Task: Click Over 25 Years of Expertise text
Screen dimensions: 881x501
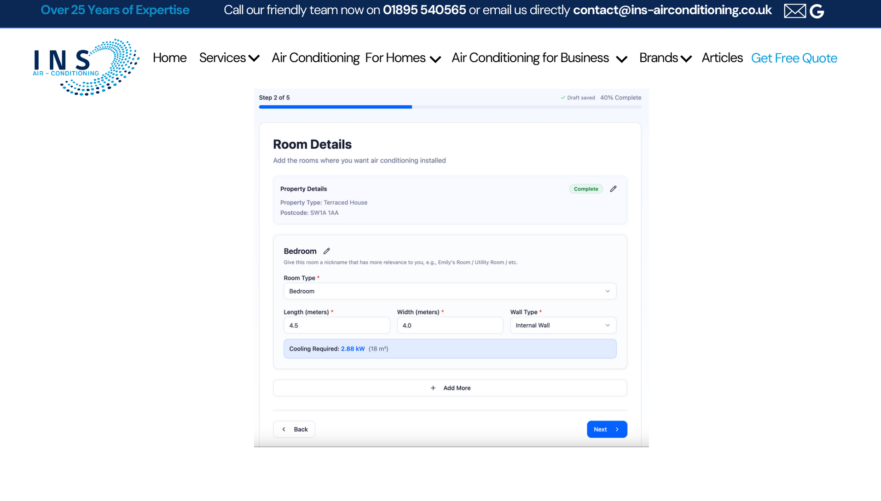Action: [115, 10]
